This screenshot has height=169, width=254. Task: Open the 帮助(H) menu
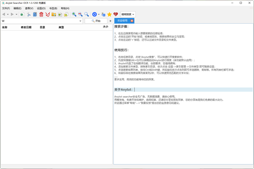coord(65,8)
